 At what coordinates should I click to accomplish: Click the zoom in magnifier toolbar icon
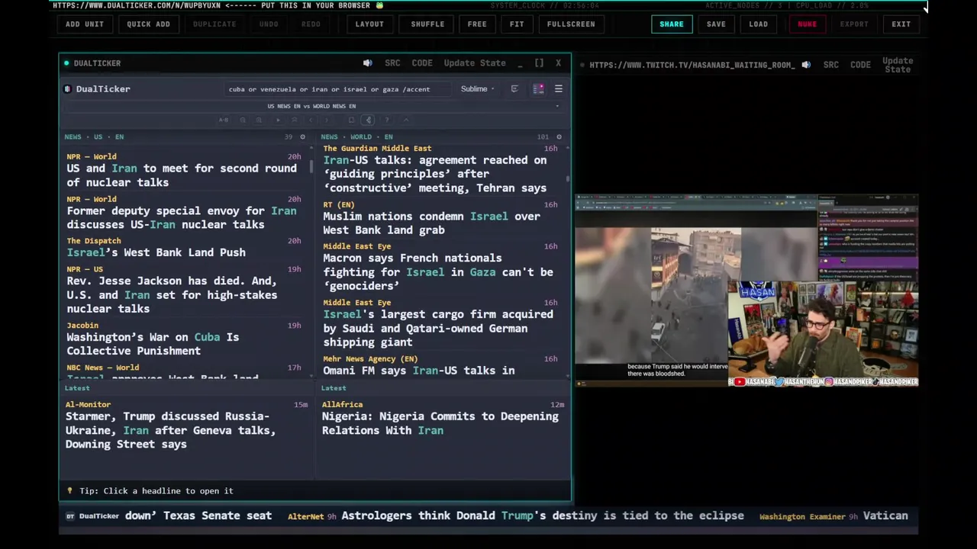[x=259, y=120]
